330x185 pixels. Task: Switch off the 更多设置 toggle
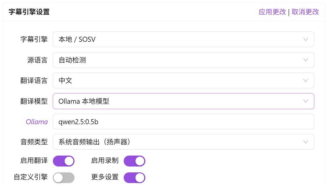tap(134, 177)
